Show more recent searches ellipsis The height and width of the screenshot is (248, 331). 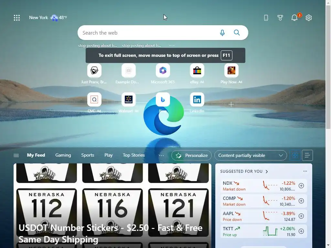[172, 45]
